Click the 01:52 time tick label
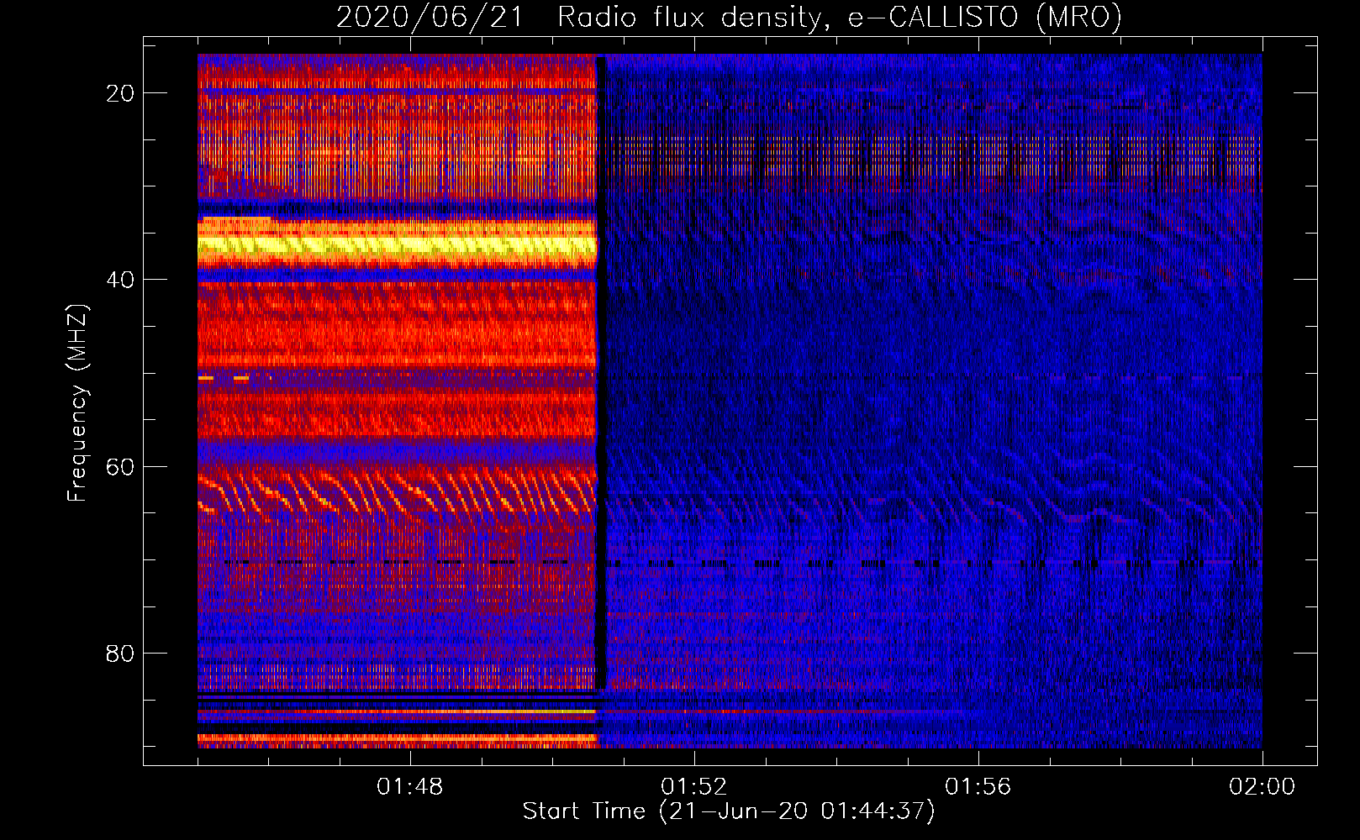The height and width of the screenshot is (840, 1360). tap(693, 787)
